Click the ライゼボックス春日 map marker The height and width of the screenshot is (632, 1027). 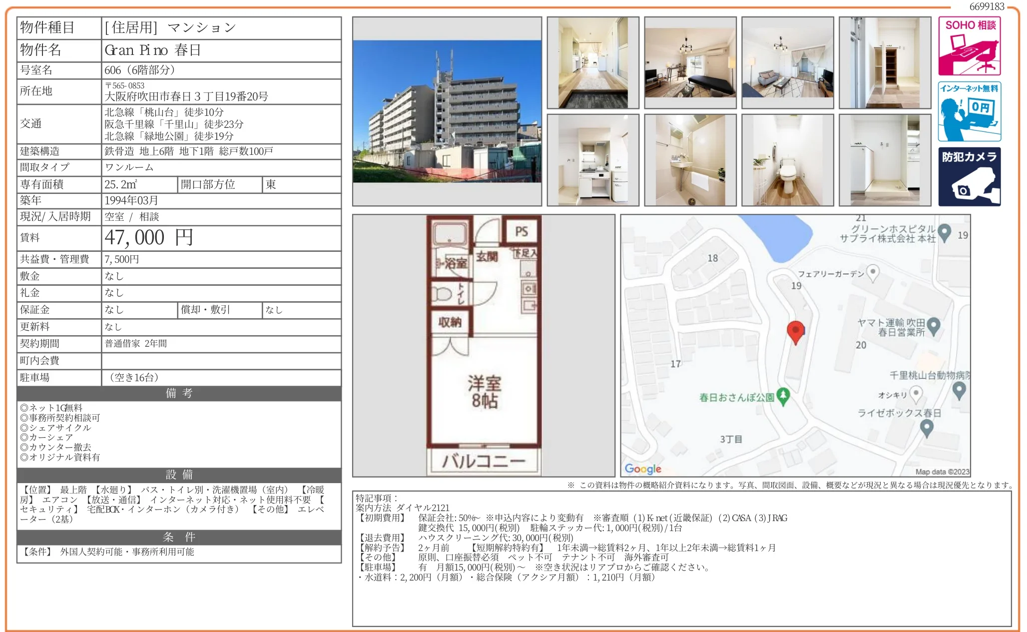click(926, 427)
